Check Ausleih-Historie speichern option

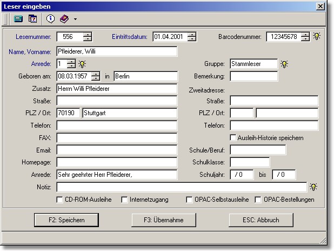click(x=233, y=138)
